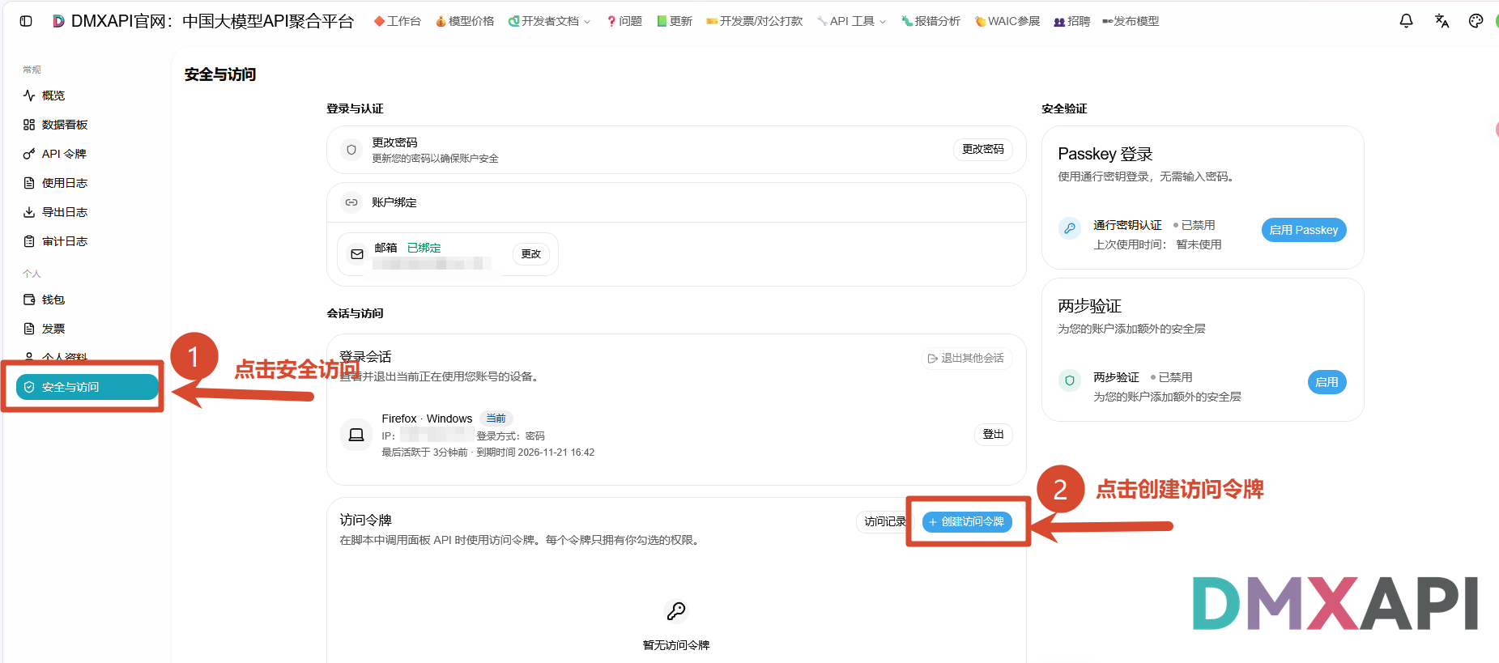Viewport: 1499px width, 663px height.
Task: Open 发票 in the sidebar
Action: pyautogui.click(x=86, y=329)
